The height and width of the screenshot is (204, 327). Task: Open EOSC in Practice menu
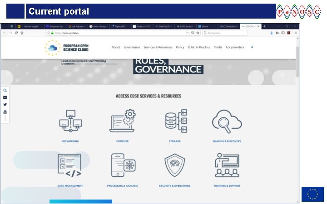[x=199, y=47]
